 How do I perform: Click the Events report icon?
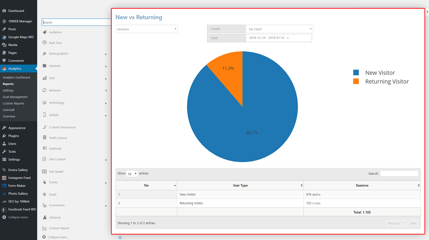tap(45, 182)
